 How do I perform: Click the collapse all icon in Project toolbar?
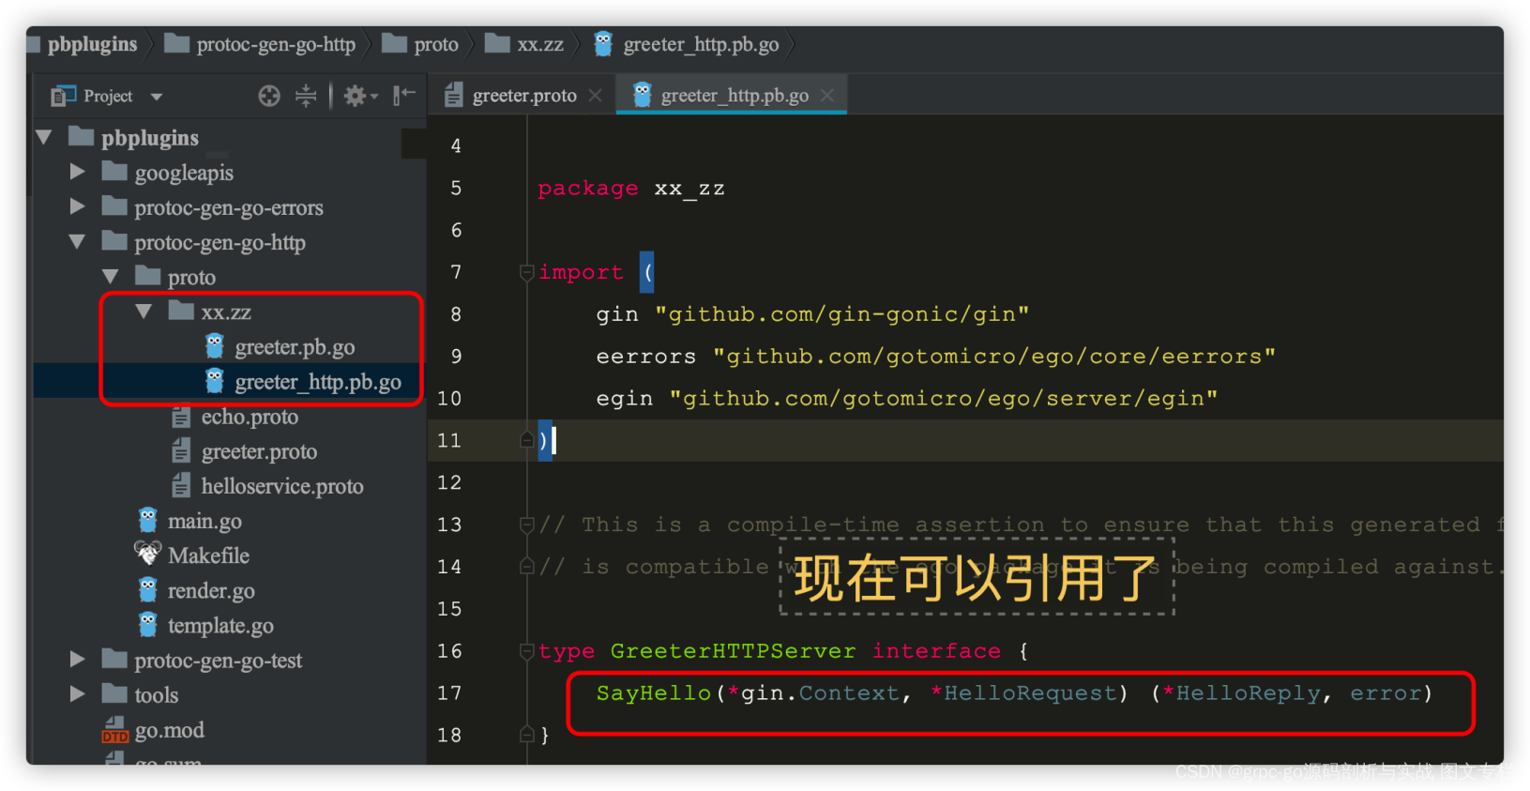click(306, 96)
